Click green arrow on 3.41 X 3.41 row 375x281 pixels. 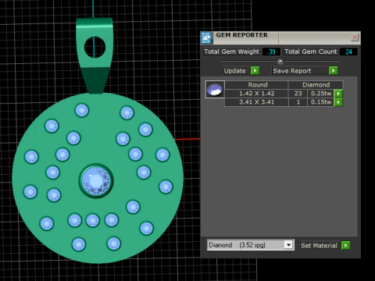tap(338, 102)
